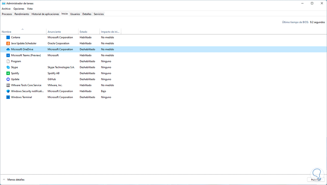Click GitHub publisher cell

52,79
